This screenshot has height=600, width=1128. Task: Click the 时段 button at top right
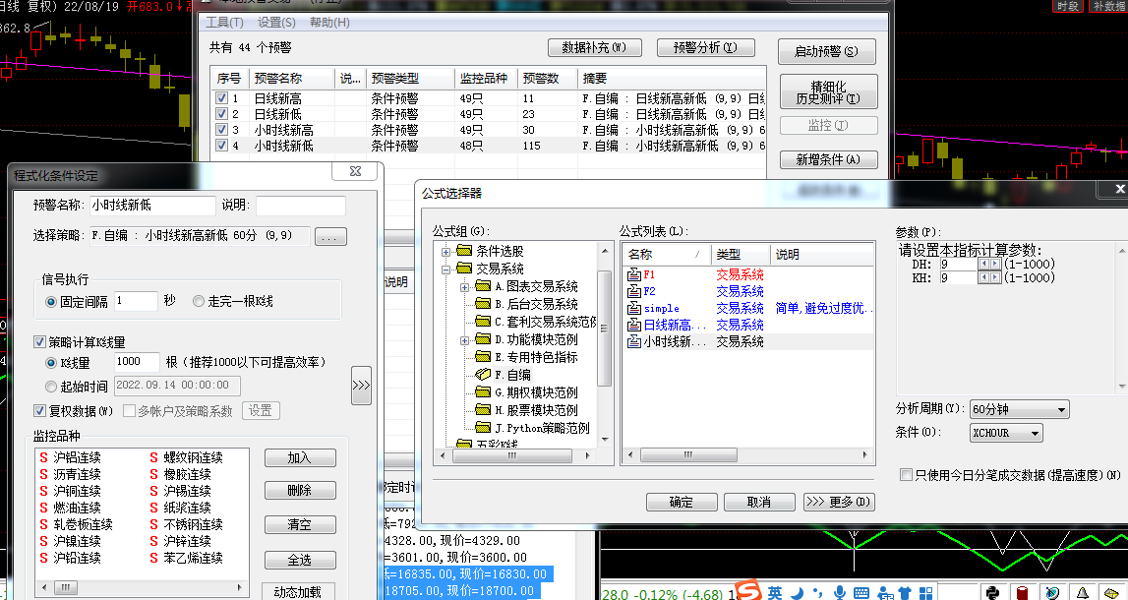[x=1068, y=6]
